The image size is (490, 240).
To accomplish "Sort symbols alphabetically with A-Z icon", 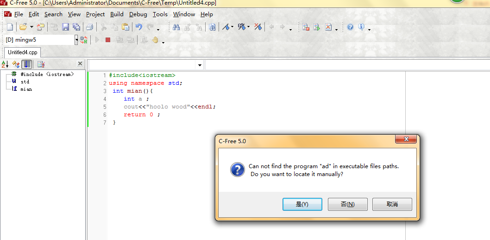I will 5,64.
